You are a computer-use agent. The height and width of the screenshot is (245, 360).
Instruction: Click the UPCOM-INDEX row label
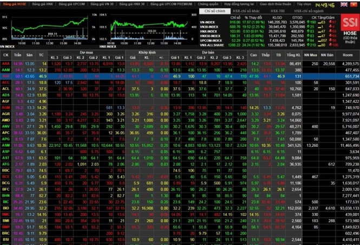[210, 41]
